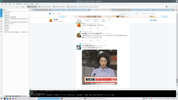
Task: Like the 赤木智弘 retweeted tweet
Action: [98, 40]
